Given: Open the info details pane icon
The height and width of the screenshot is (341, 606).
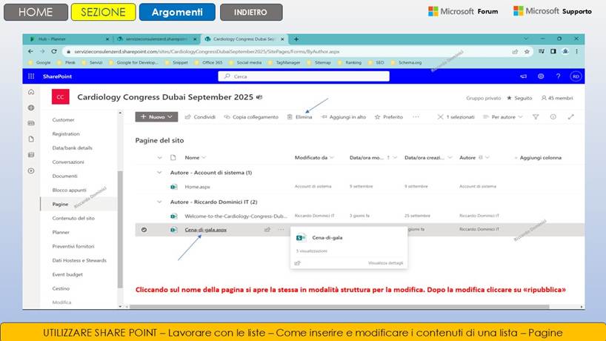Looking at the screenshot, I should 553,117.
